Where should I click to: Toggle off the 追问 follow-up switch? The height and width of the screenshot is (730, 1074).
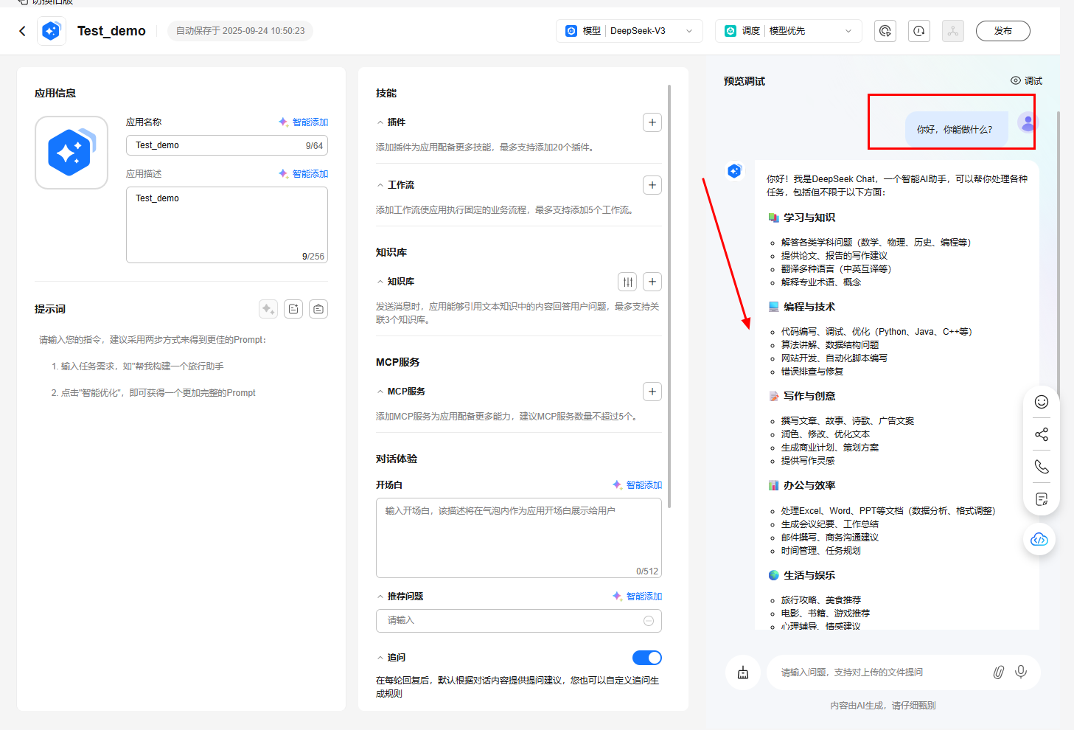[x=646, y=658]
